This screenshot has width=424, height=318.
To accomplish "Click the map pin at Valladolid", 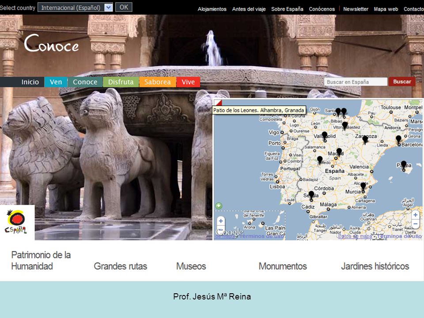I will 325,136.
